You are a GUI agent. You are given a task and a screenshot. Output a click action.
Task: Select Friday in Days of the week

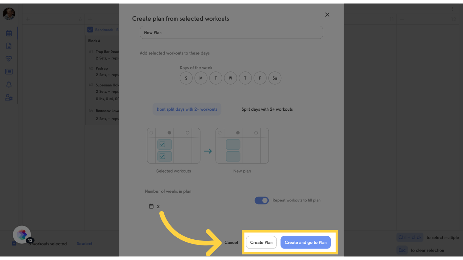260,78
